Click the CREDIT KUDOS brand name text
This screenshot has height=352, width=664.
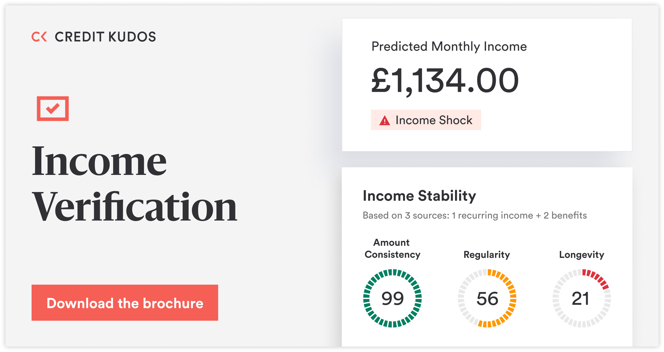pyautogui.click(x=106, y=37)
